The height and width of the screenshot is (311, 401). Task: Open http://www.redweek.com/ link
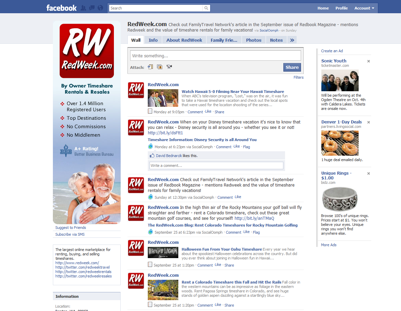(x=77, y=263)
